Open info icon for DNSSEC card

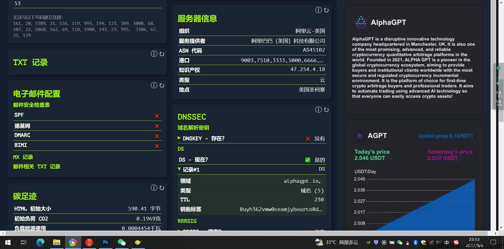(x=318, y=110)
